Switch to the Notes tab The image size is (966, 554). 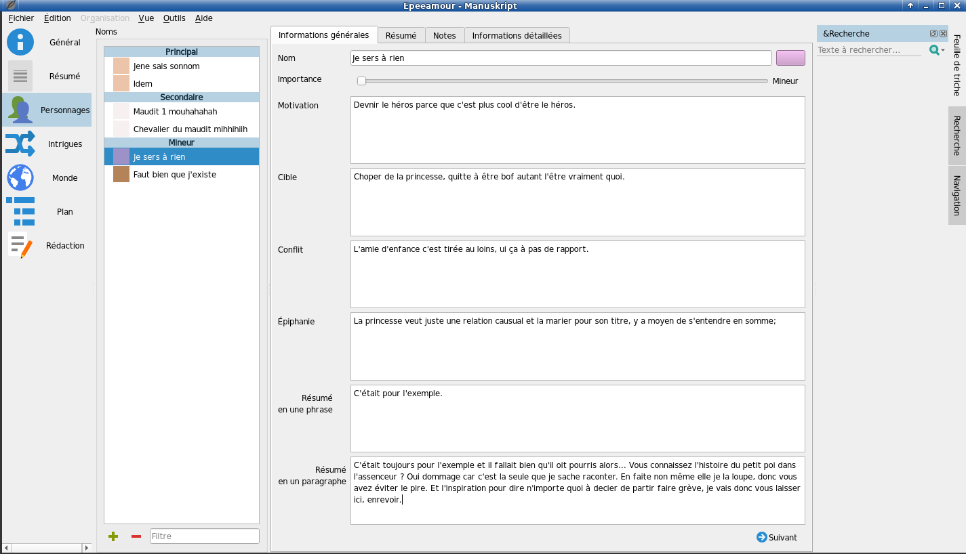(445, 35)
